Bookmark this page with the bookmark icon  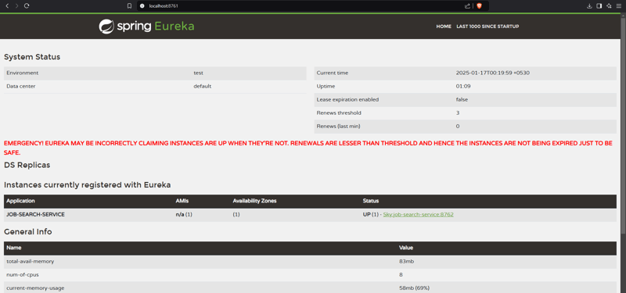pos(129,5)
